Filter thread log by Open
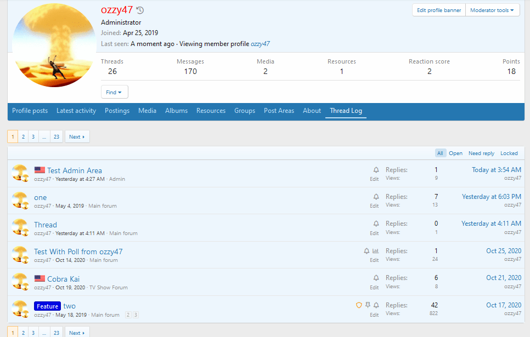Viewport: 530px width, 337px height. point(455,153)
